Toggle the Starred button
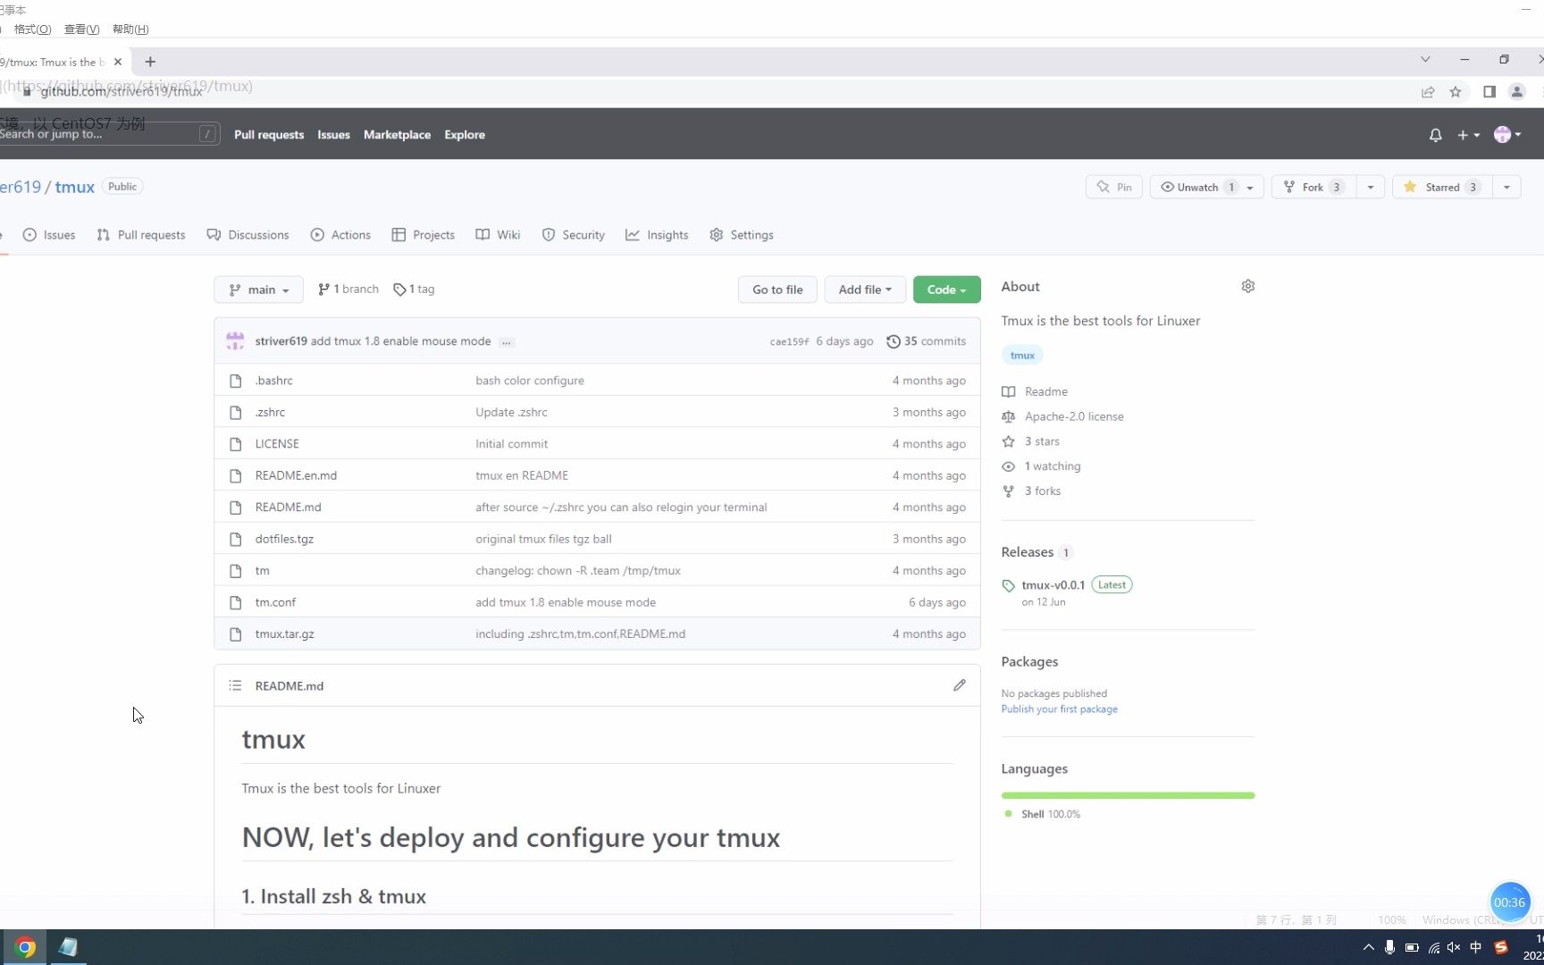 click(1442, 187)
